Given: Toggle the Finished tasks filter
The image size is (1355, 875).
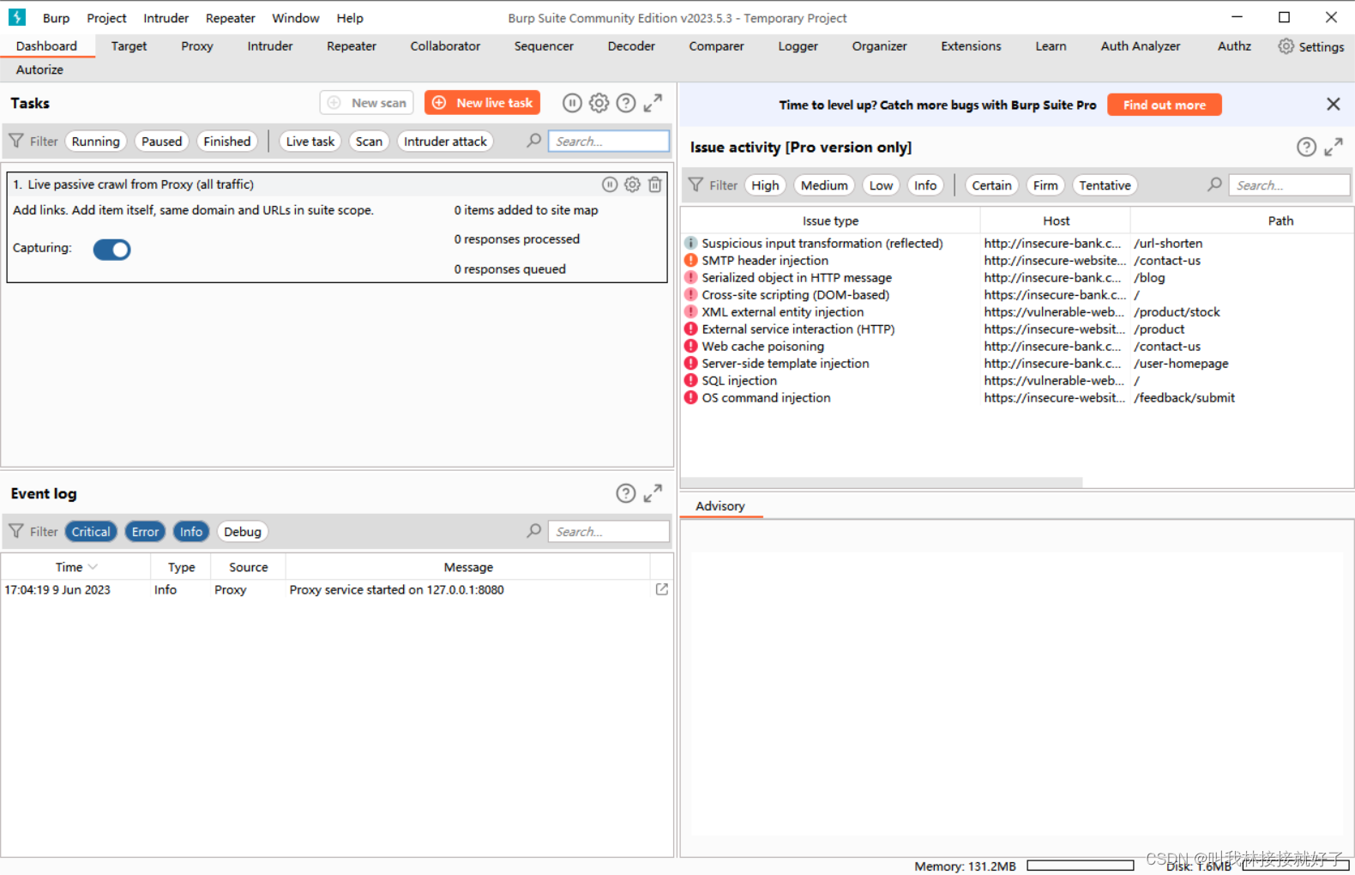Looking at the screenshot, I should click(227, 142).
